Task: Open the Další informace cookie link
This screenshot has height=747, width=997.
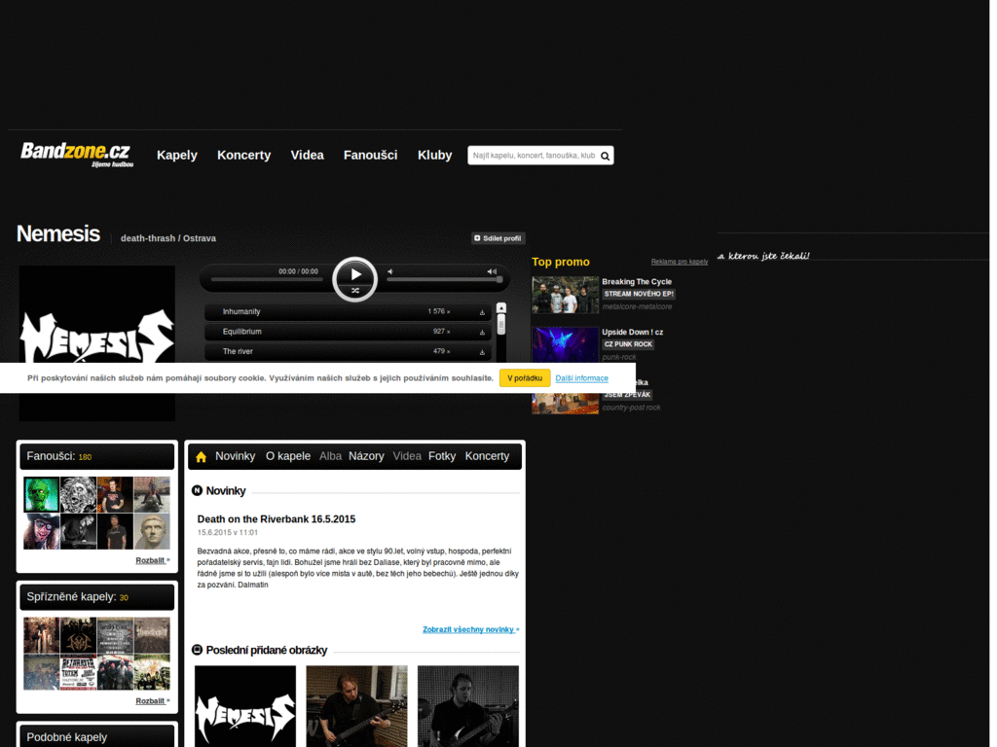Action: (582, 378)
